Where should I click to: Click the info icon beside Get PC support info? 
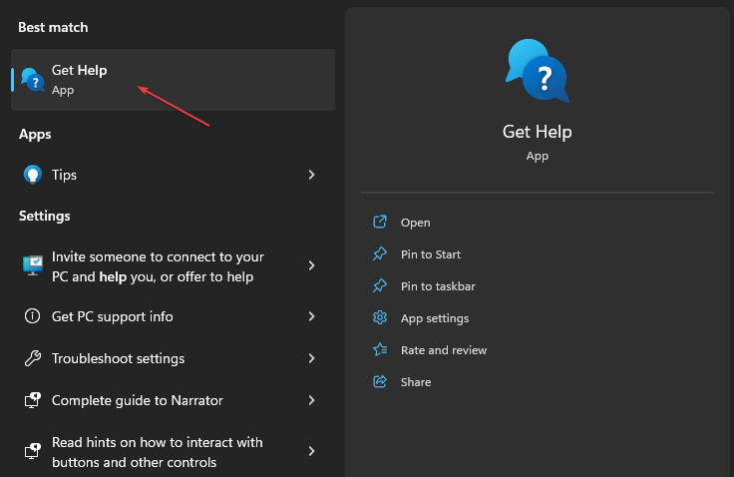[x=32, y=316]
